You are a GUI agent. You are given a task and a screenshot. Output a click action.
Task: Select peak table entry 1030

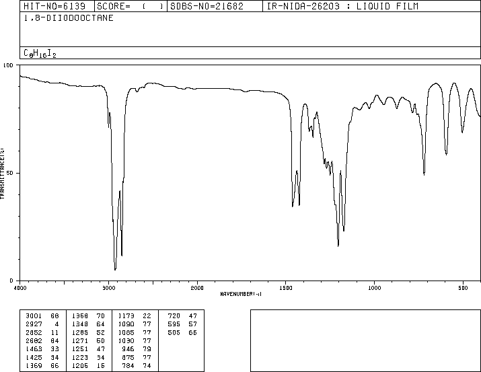pyautogui.click(x=126, y=340)
